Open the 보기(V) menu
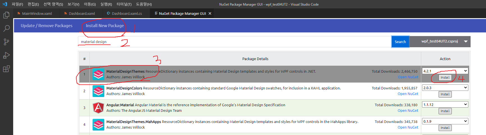Image resolution: width=486 pixels, height=135 pixels. click(73, 4)
